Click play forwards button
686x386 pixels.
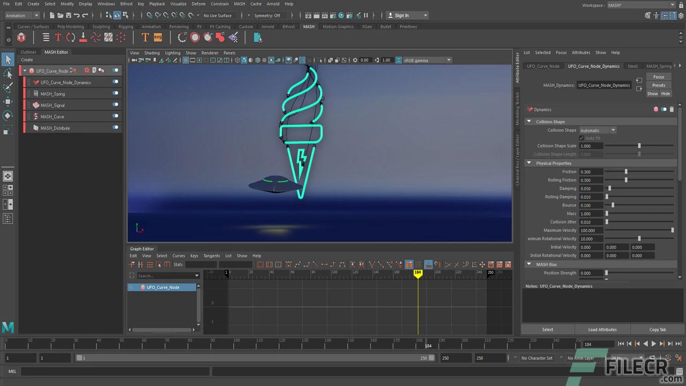pyautogui.click(x=653, y=344)
